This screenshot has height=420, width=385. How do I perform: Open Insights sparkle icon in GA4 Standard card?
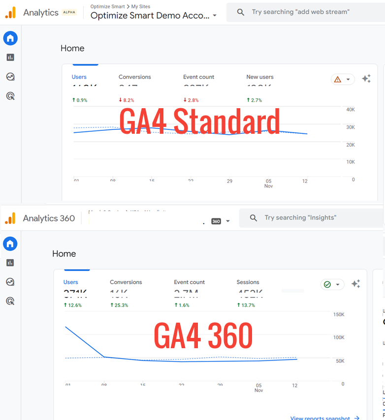[366, 79]
